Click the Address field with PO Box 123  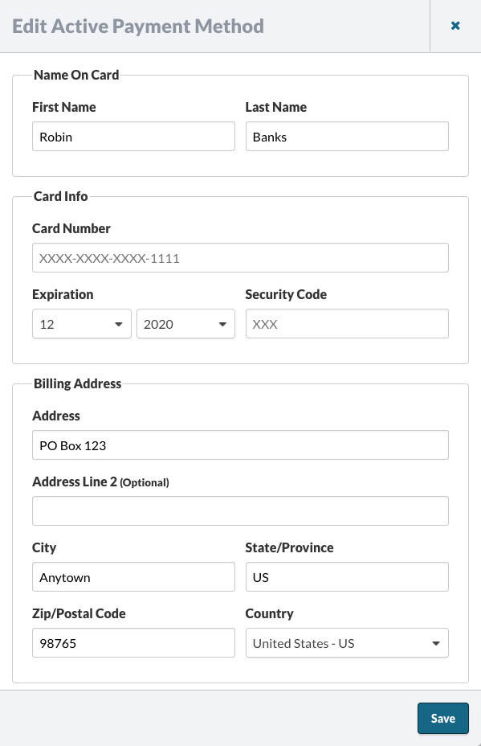point(241,445)
